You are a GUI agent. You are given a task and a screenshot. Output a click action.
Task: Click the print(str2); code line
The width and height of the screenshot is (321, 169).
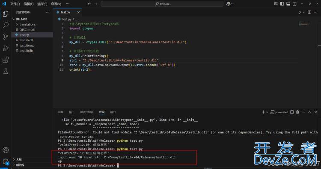[x=80, y=70]
